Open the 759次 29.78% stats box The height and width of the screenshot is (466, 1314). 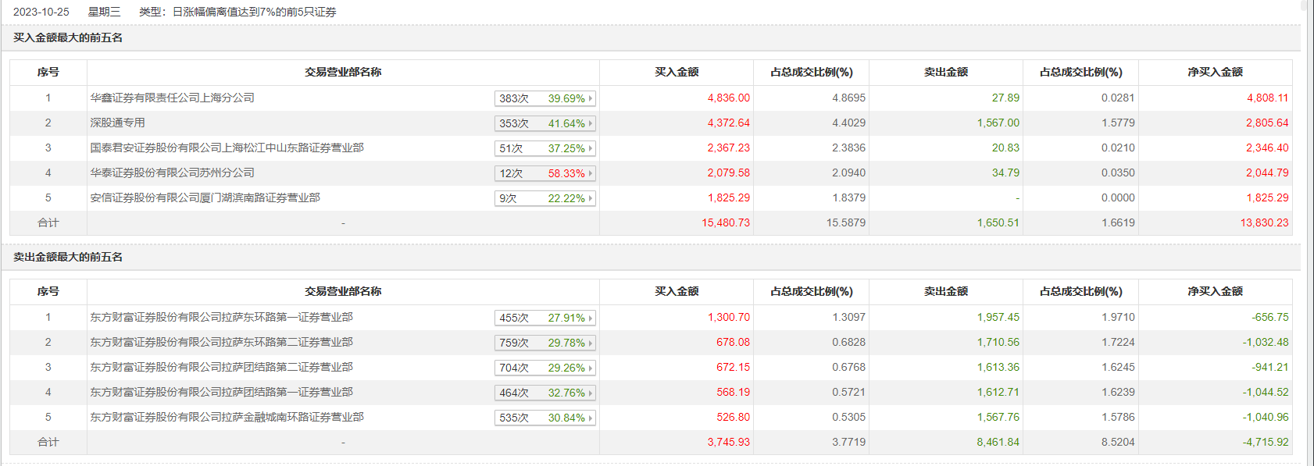click(545, 343)
